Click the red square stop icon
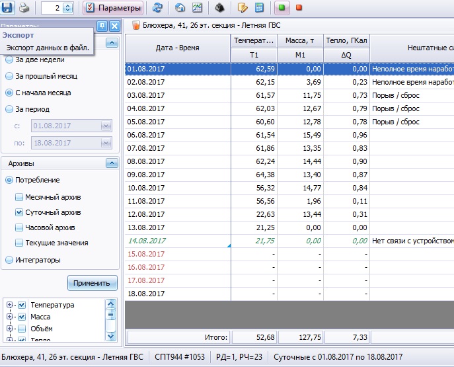This screenshot has height=367, width=454. [x=299, y=8]
